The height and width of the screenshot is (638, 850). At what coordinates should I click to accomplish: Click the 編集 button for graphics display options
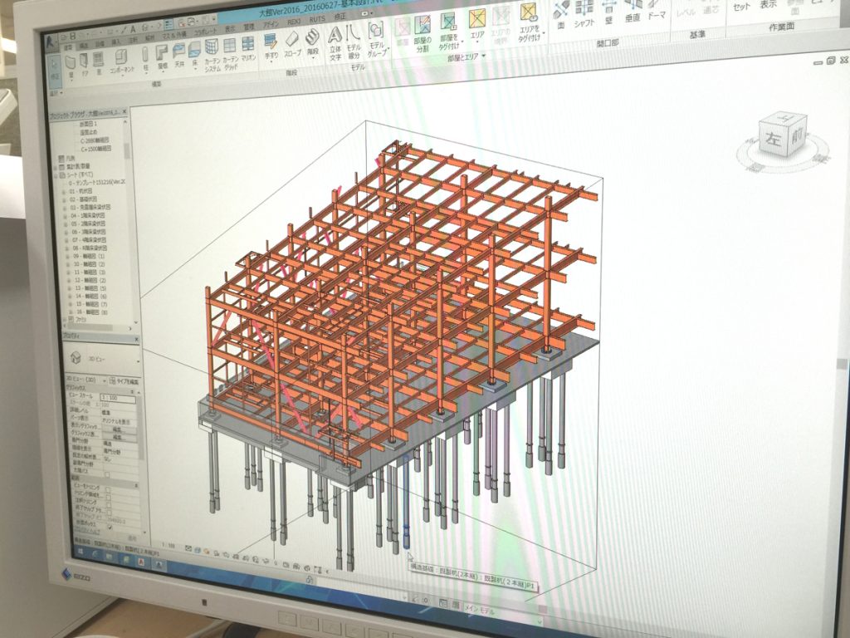tap(120, 435)
